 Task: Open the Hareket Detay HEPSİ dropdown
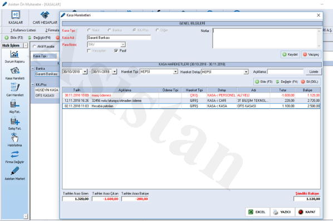click(246, 72)
